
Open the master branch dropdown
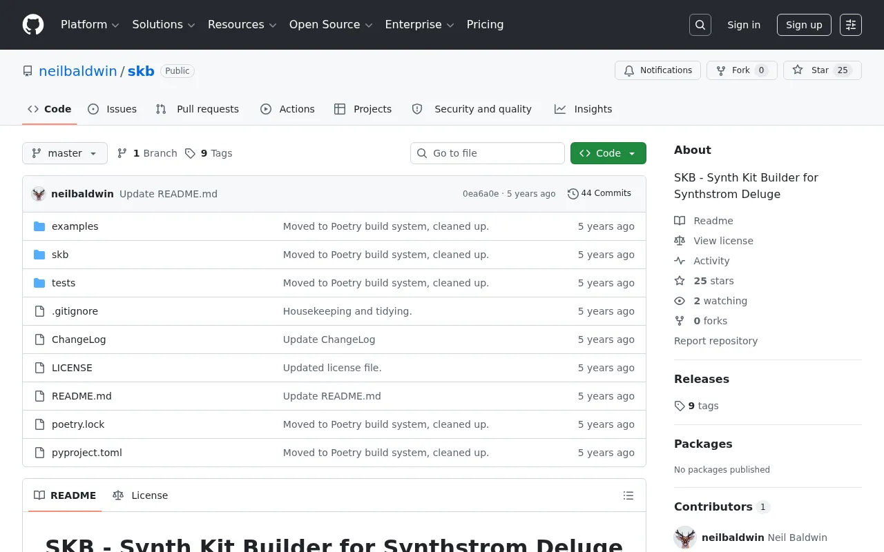(x=65, y=153)
